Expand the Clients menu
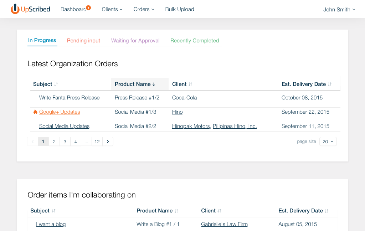This screenshot has width=365, height=231. tap(112, 9)
